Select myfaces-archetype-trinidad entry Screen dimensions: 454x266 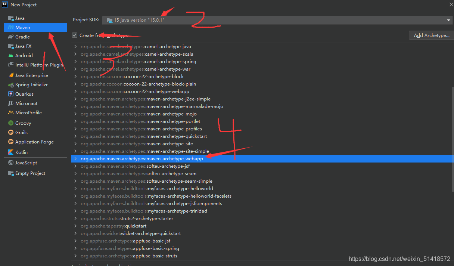(x=144, y=211)
